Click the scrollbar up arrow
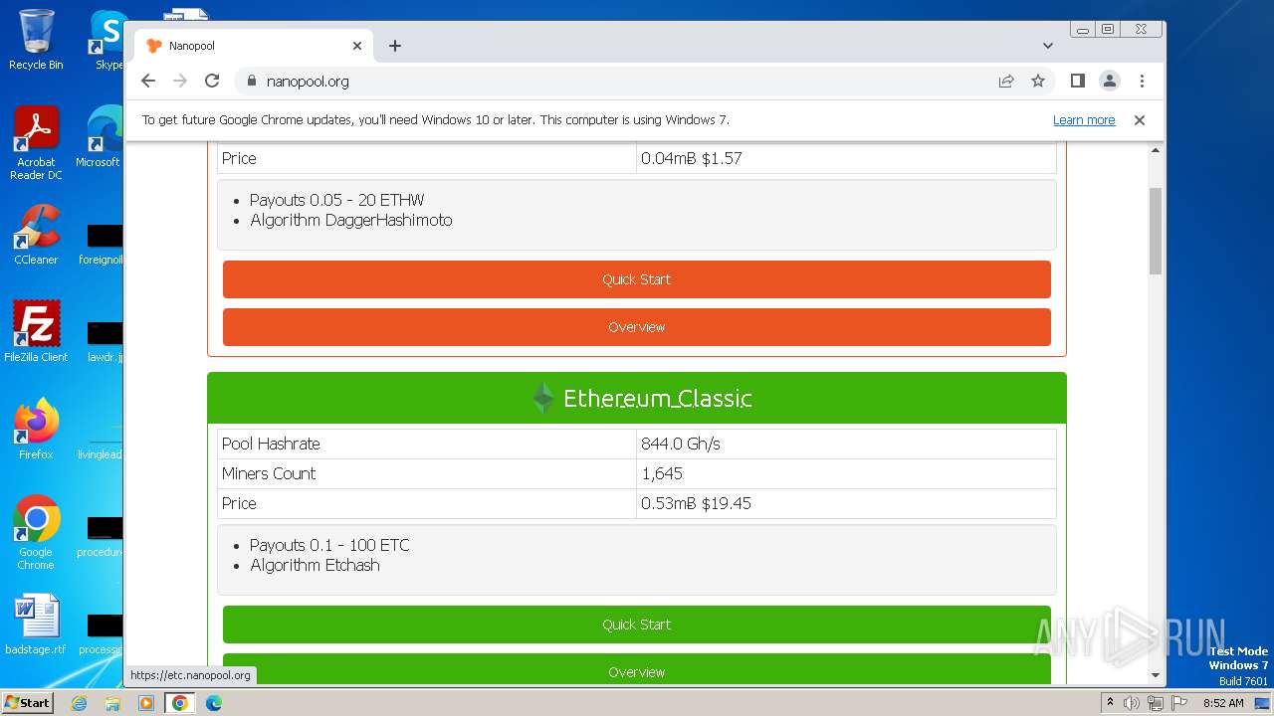This screenshot has width=1274, height=716. (1156, 150)
